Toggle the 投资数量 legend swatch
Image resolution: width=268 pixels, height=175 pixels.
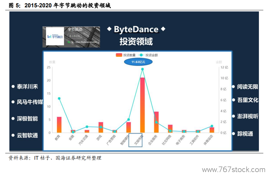119,55
